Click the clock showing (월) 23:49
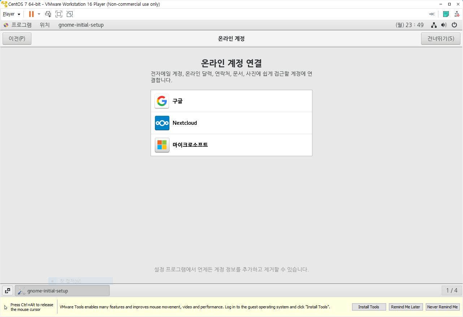This screenshot has height=317, width=463. (410, 25)
